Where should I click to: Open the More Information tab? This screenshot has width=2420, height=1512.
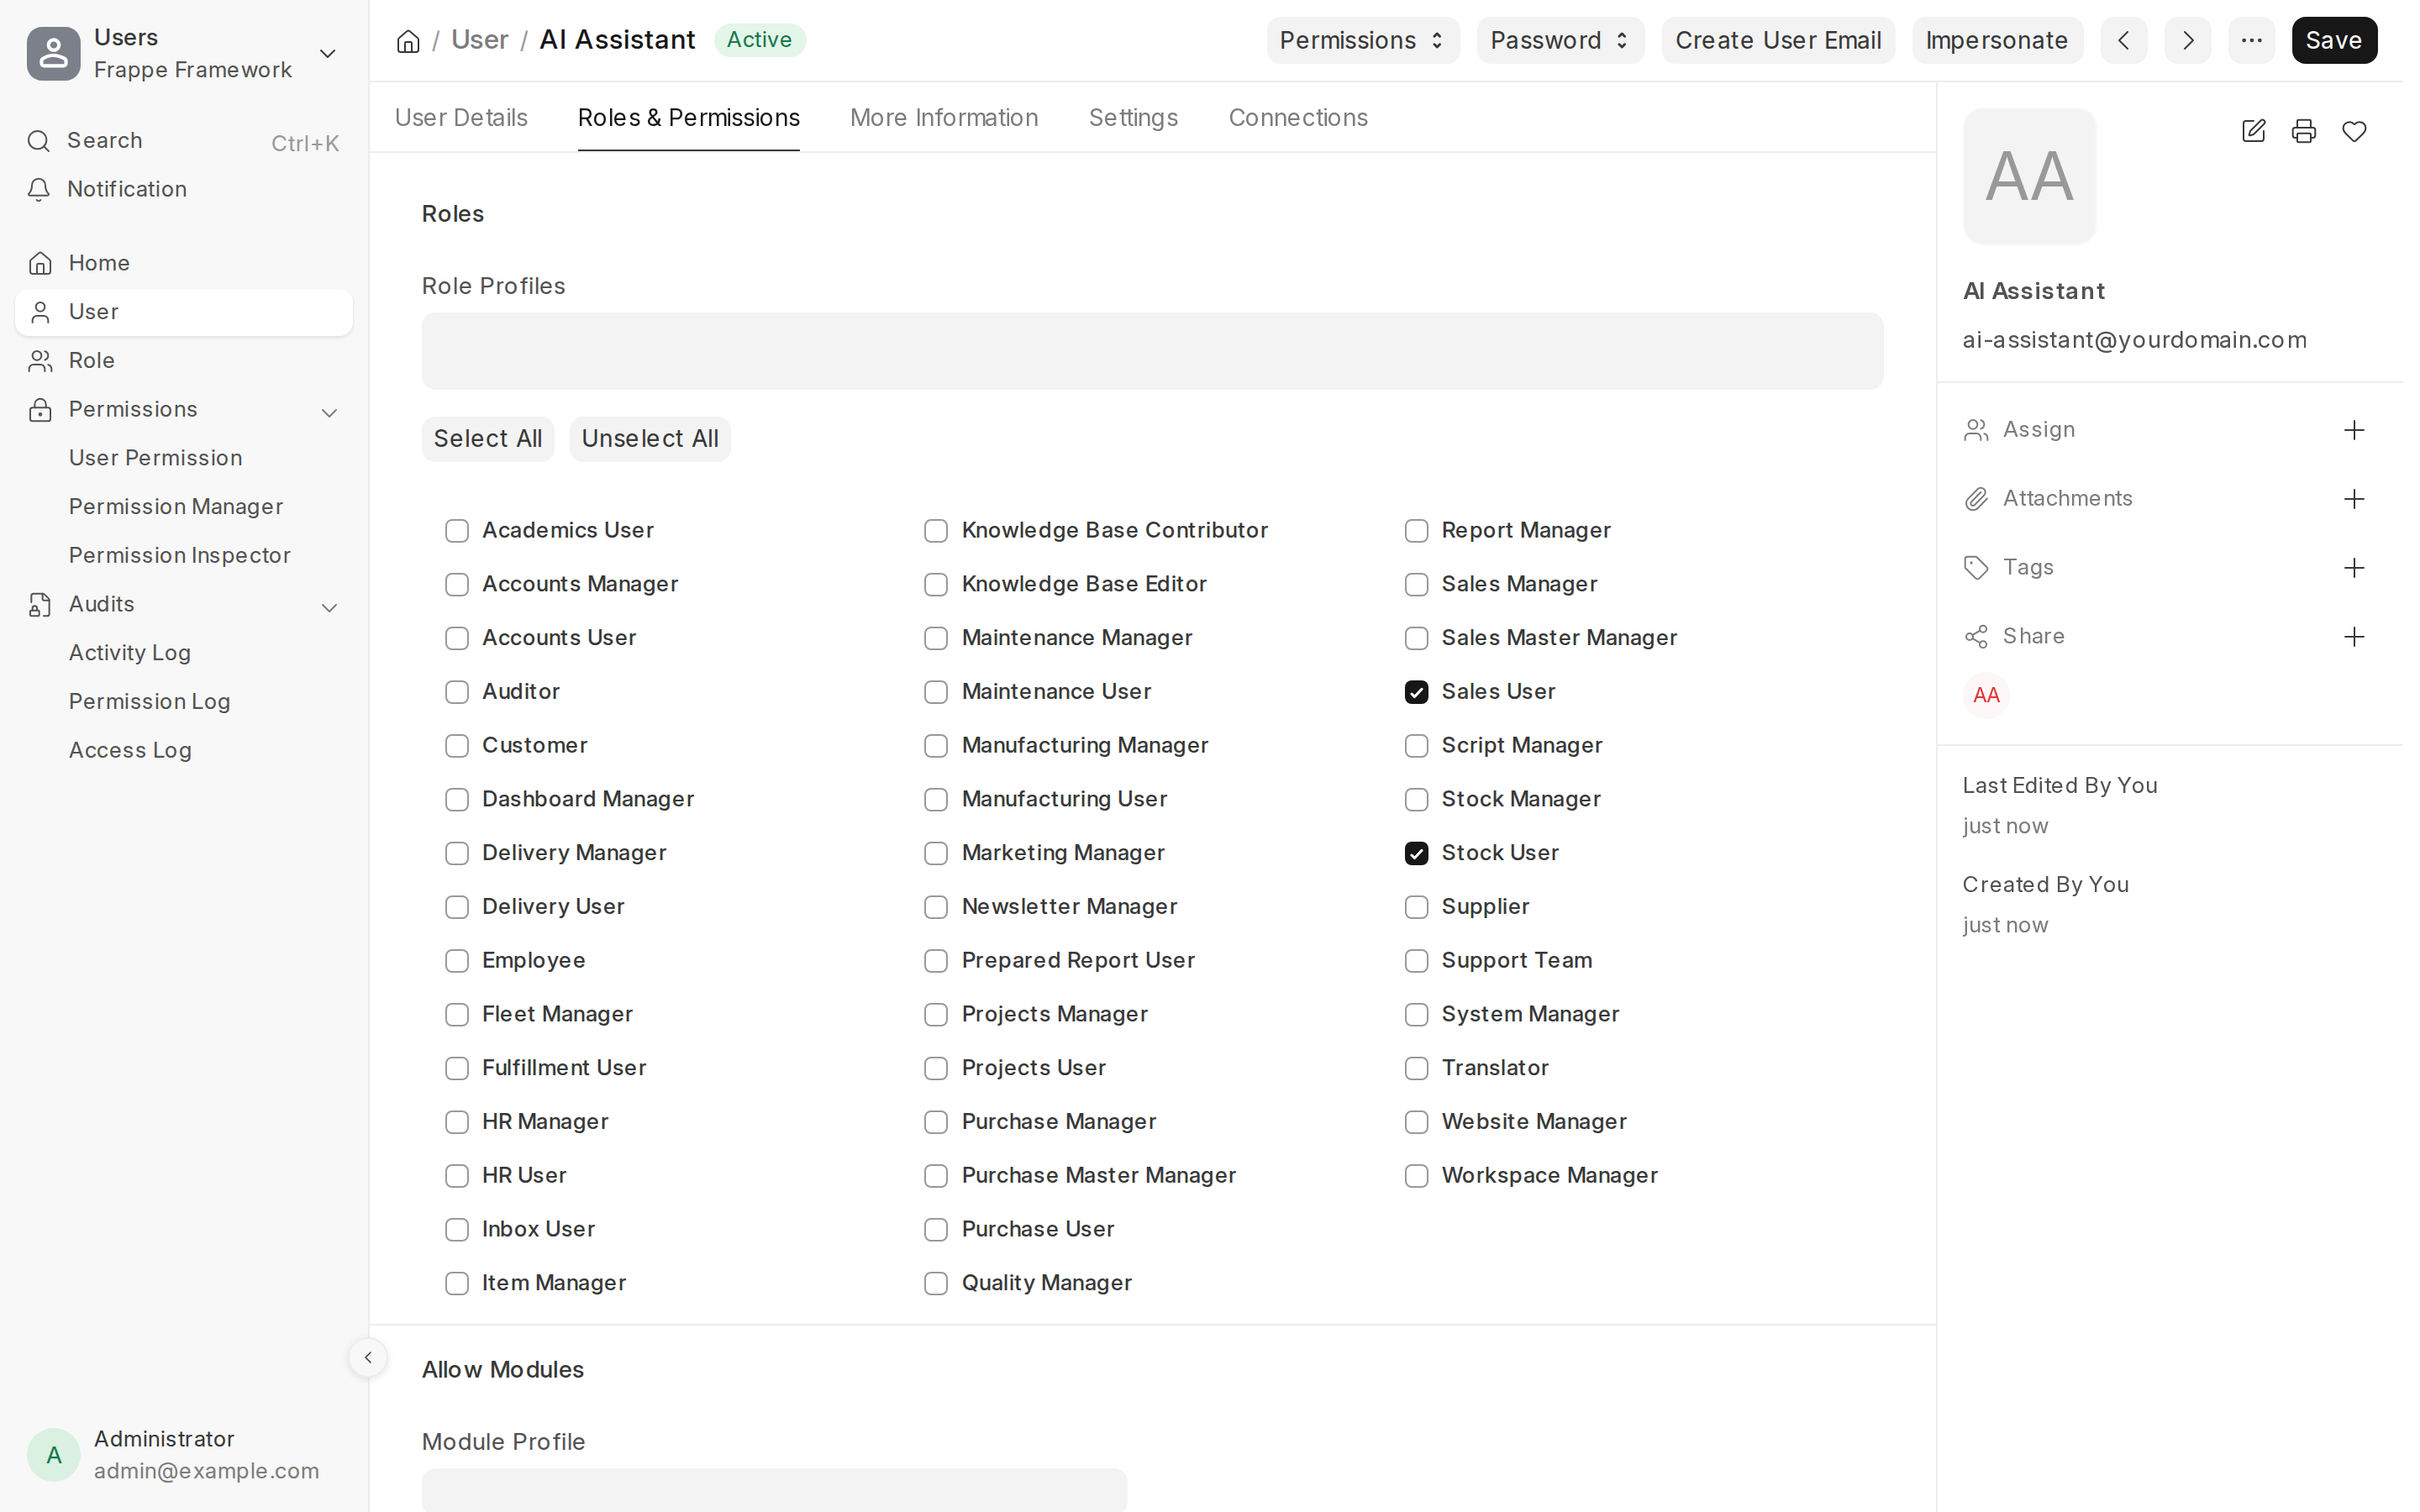point(944,118)
